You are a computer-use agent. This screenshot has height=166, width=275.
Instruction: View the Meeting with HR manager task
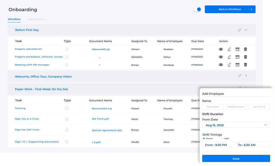click(x=221, y=65)
